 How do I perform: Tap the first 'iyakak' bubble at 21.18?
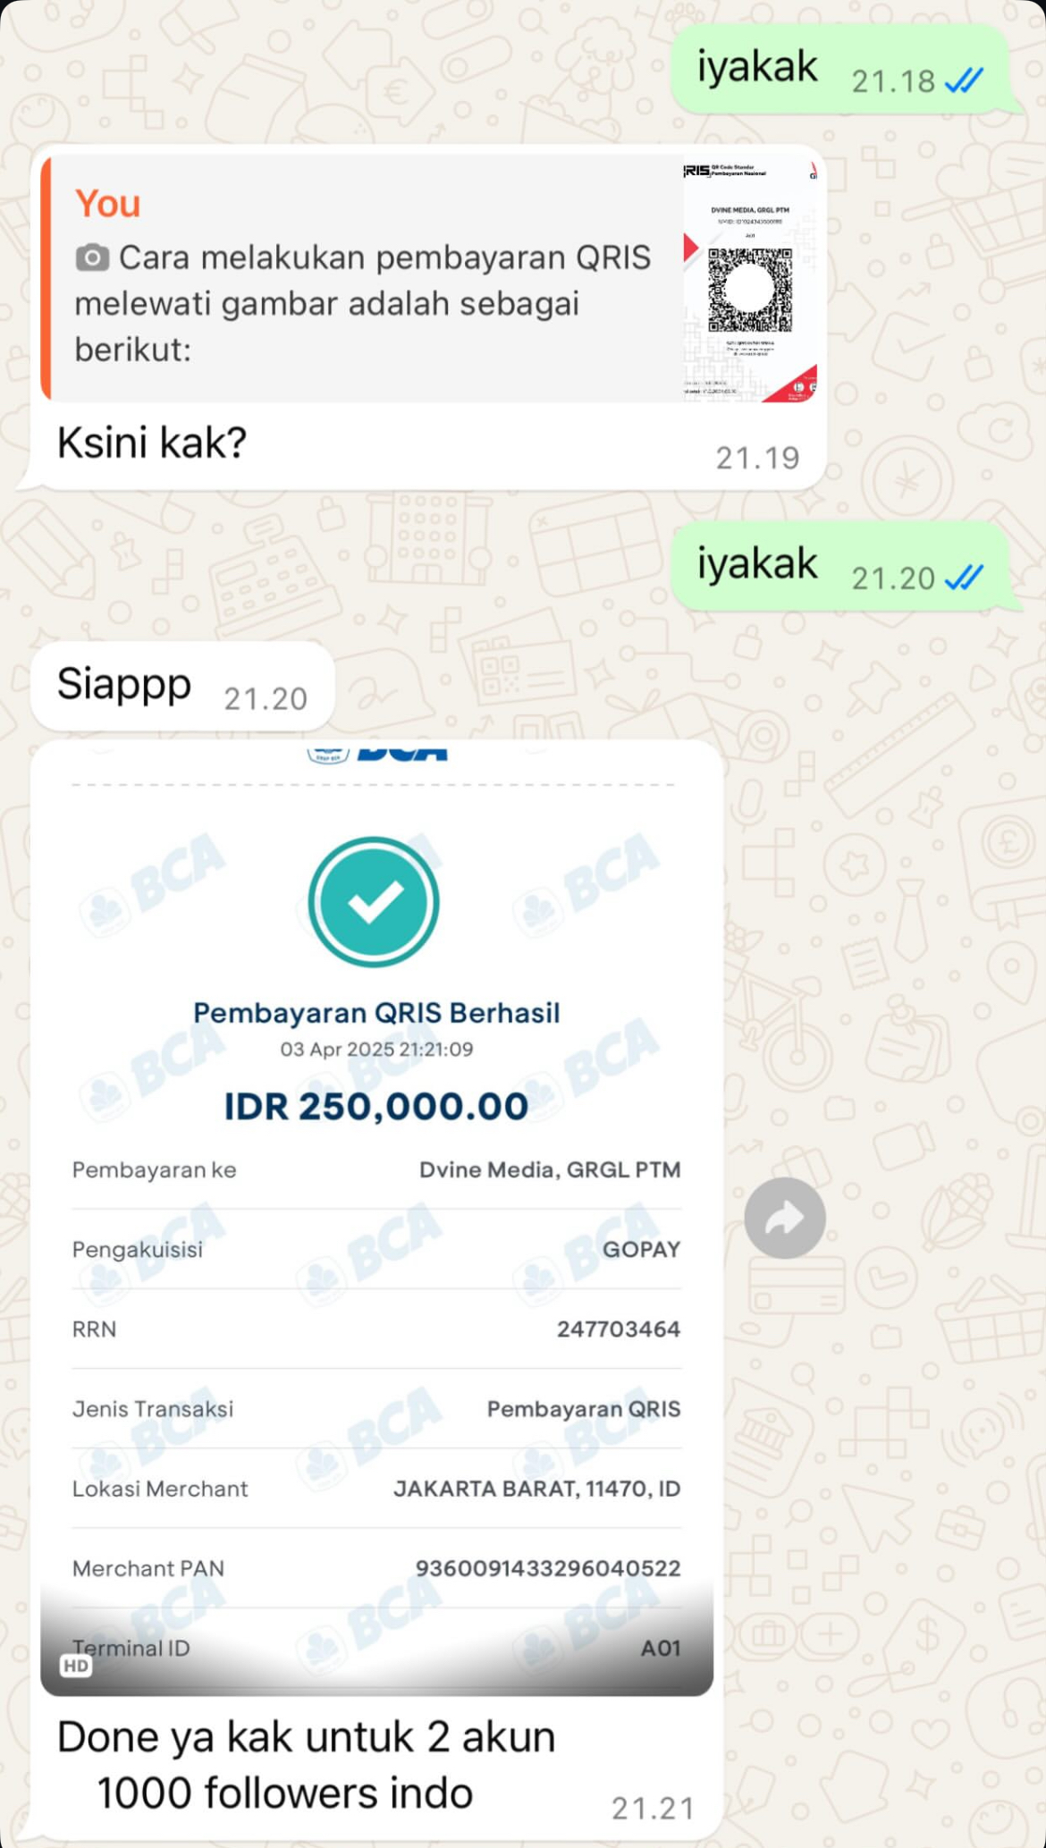click(840, 69)
